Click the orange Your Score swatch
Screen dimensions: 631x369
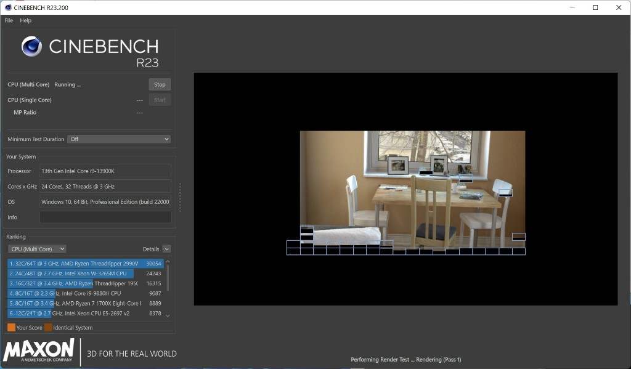pos(11,328)
